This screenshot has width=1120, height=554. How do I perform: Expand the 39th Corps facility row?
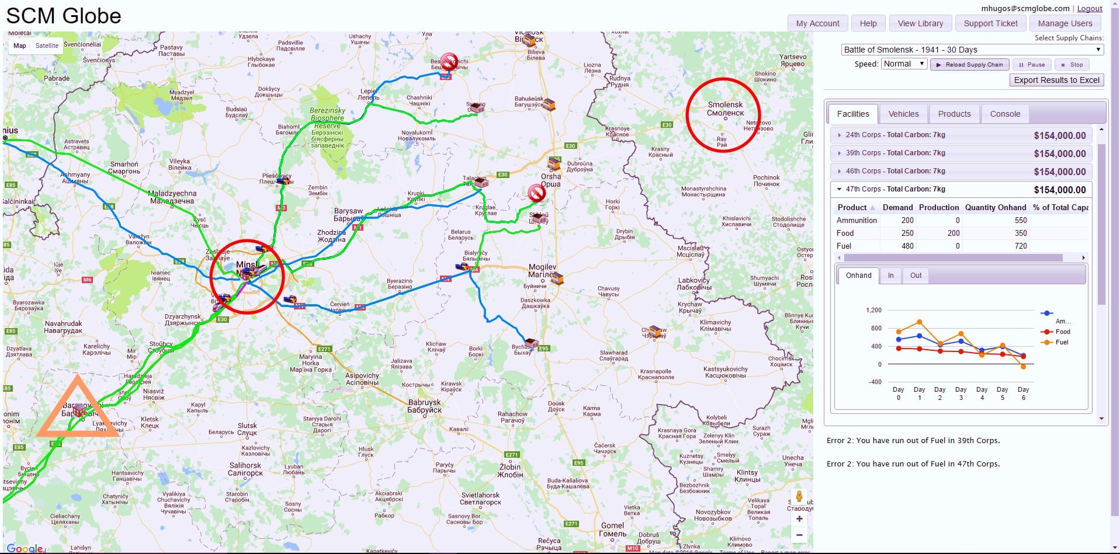961,153
